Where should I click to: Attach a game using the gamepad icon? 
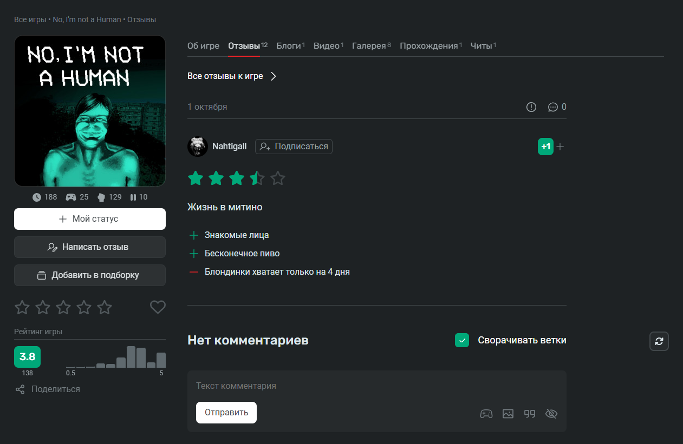click(x=486, y=414)
